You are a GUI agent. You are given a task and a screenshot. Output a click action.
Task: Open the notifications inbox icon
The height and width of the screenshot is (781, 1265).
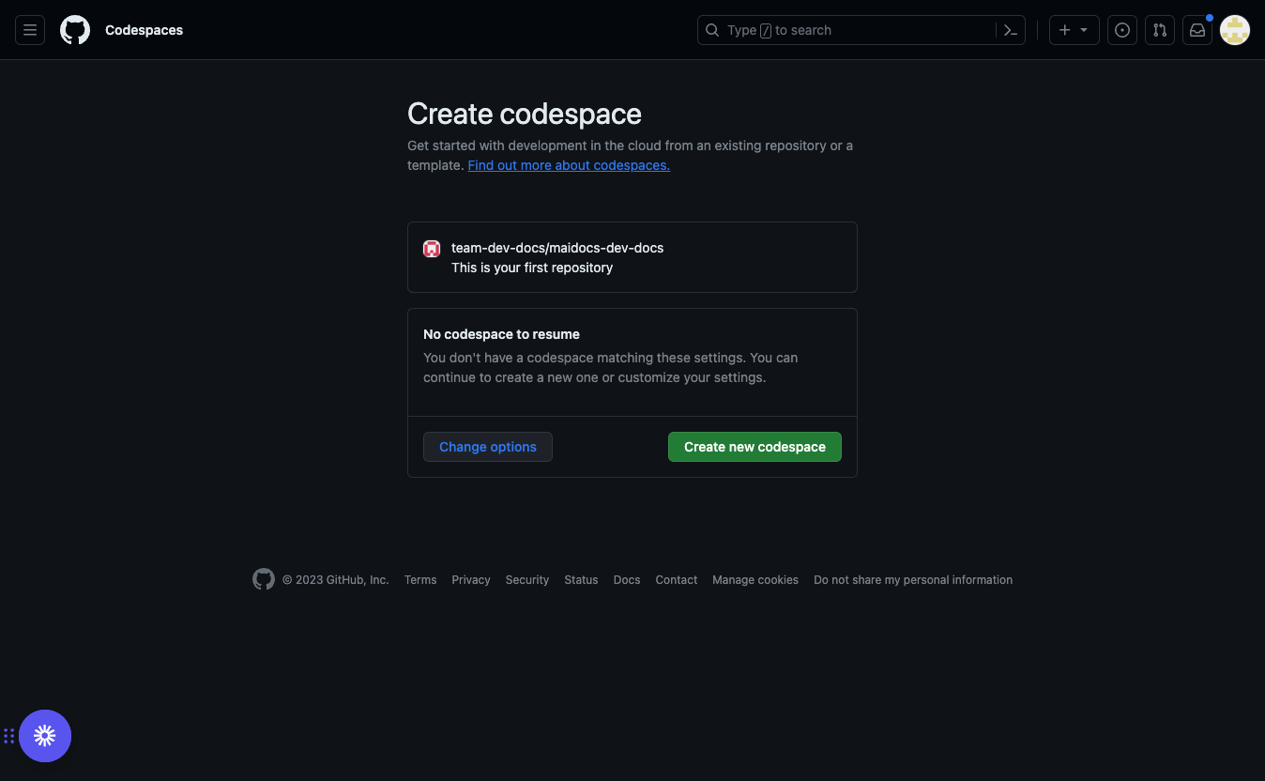[1197, 30]
